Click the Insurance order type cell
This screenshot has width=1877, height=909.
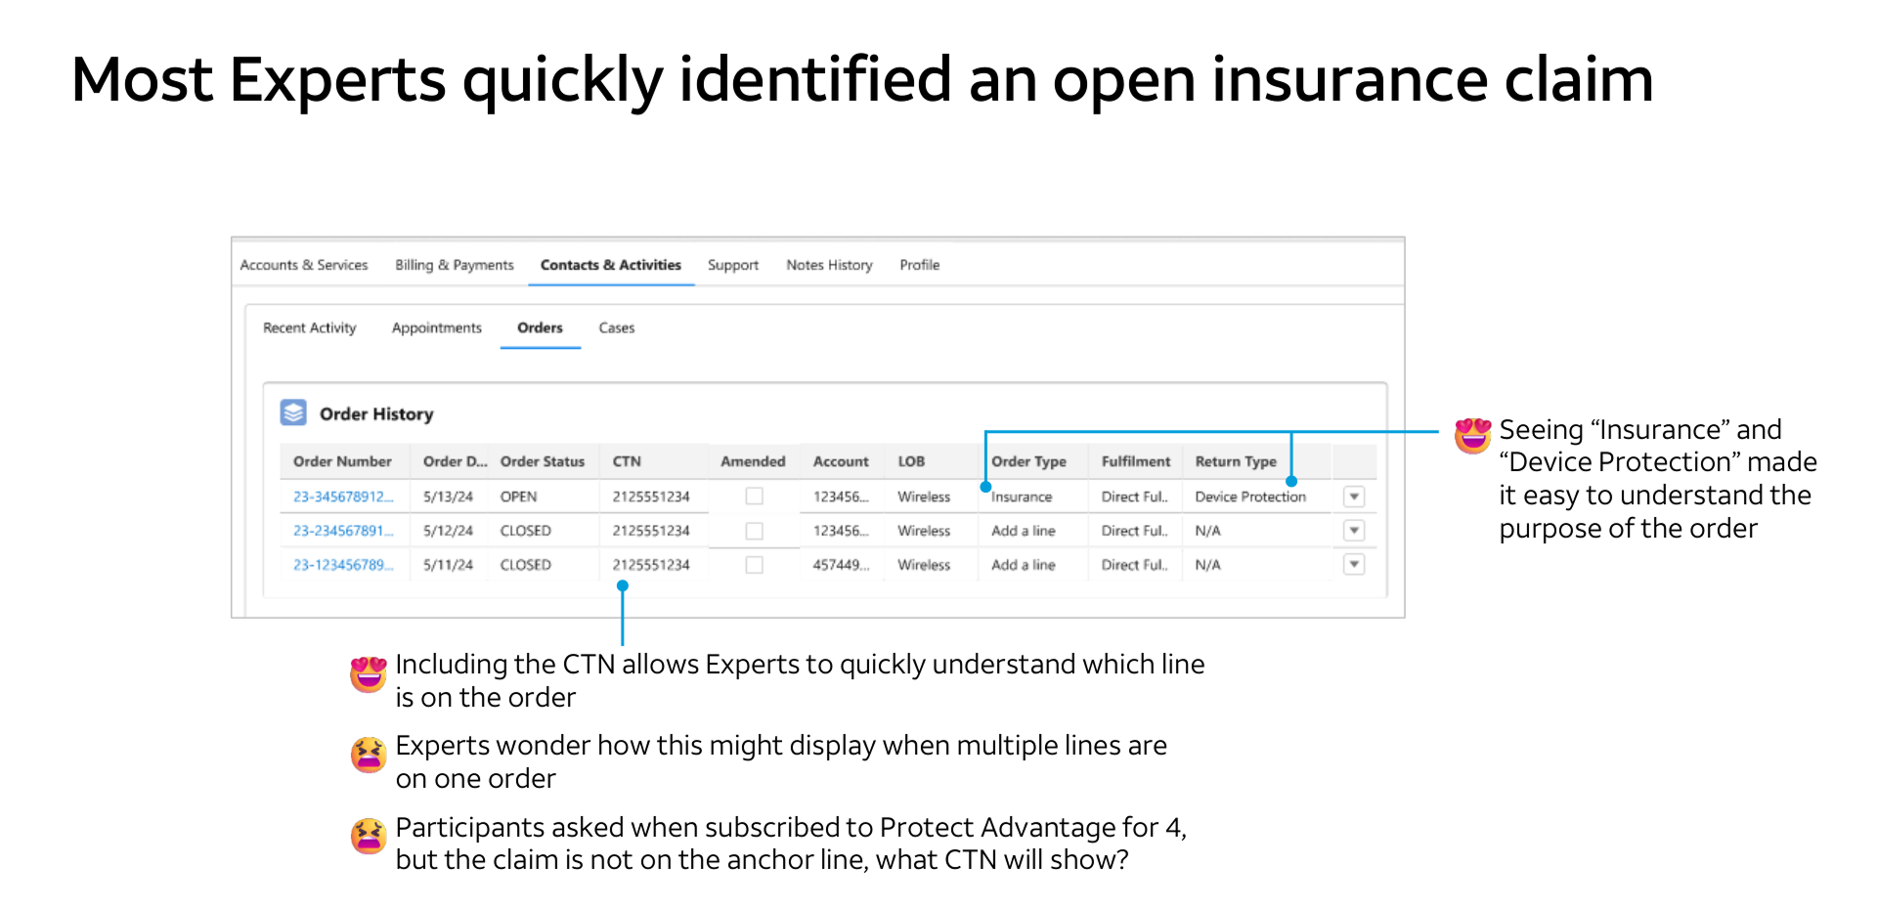coord(1022,497)
